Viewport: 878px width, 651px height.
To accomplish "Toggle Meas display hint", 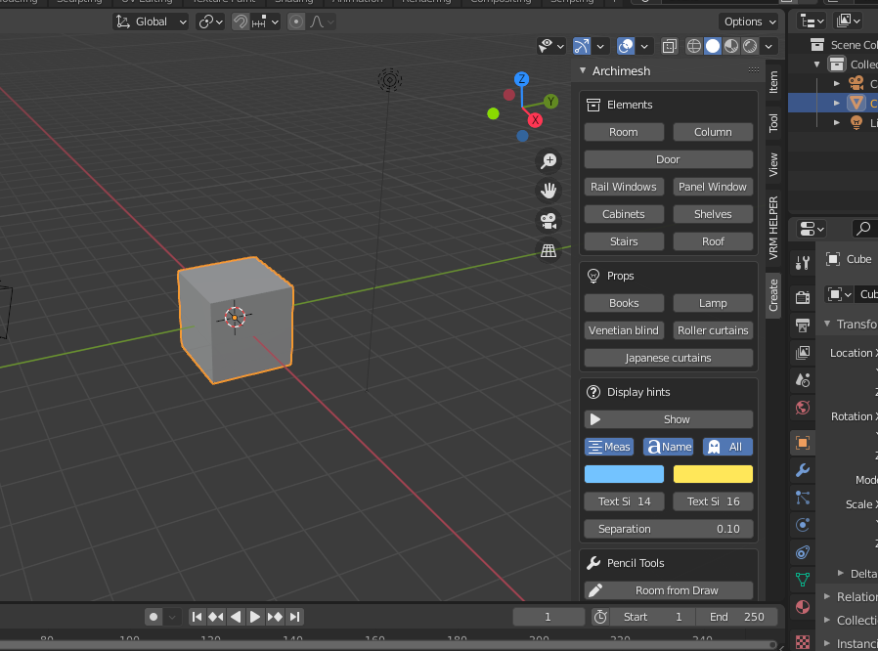I will pos(609,447).
